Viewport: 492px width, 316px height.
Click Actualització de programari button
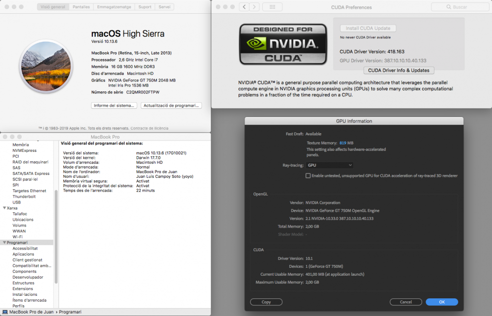171,106
